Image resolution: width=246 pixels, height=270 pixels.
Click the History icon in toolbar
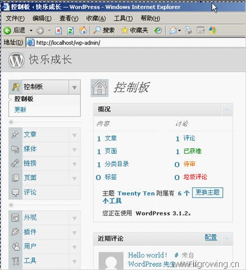pos(158,30)
